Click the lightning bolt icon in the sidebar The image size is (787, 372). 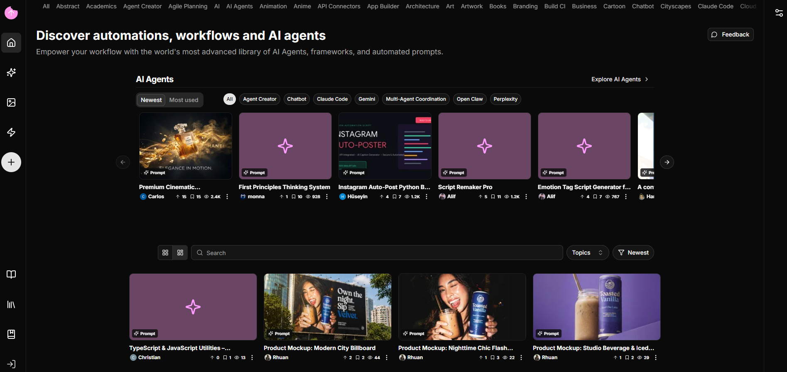(x=11, y=132)
